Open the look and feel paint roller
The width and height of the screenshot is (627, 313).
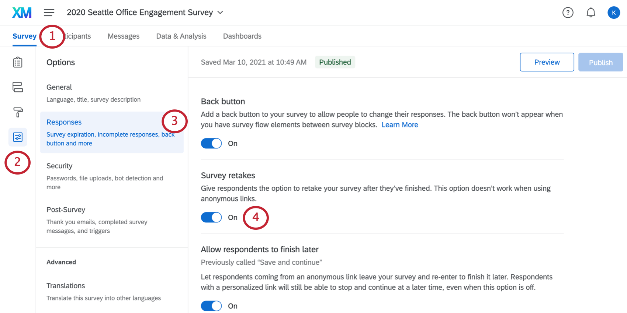pyautogui.click(x=18, y=112)
